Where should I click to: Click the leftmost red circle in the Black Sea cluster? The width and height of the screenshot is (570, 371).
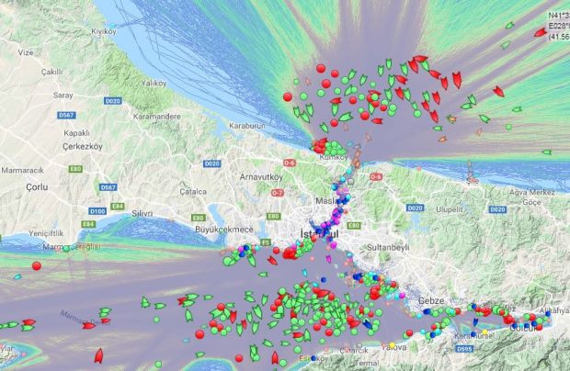(x=288, y=96)
